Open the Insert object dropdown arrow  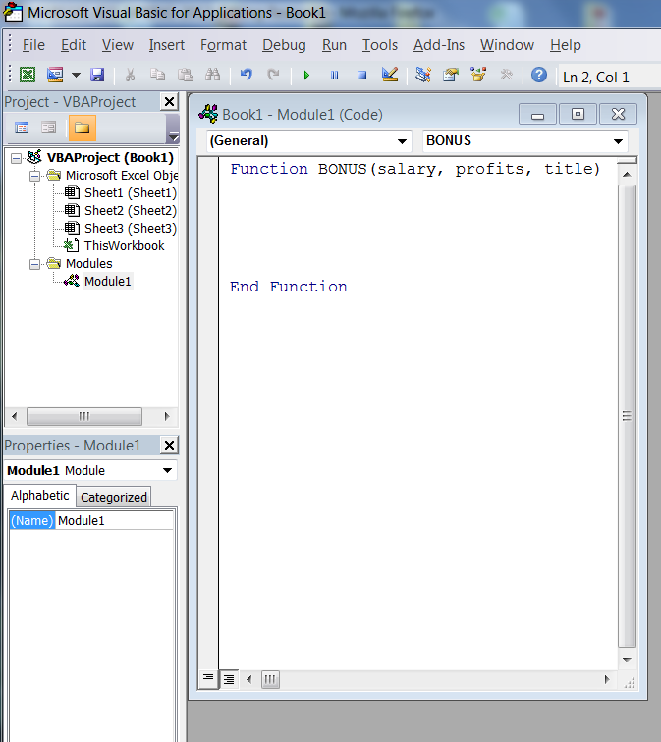click(76, 75)
